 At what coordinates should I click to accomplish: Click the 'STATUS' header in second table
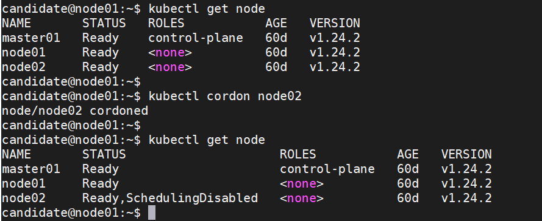(104, 154)
